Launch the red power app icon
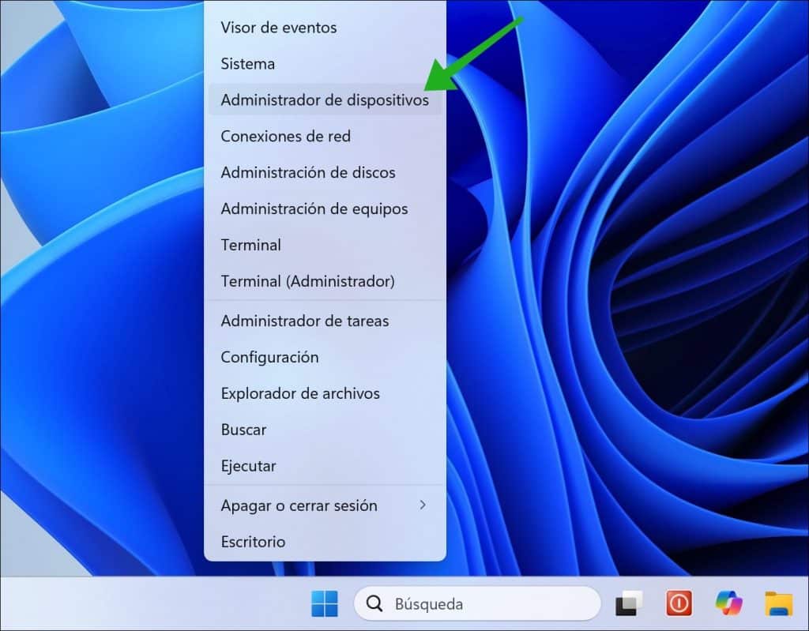Viewport: 809px width, 631px height. (679, 603)
